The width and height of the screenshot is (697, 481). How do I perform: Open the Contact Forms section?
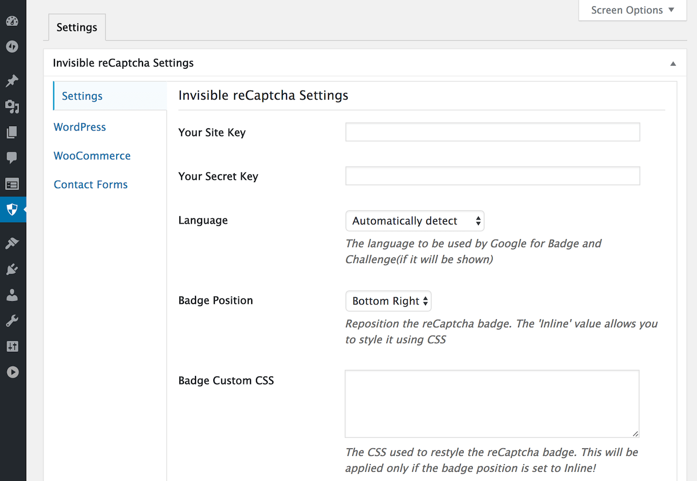(x=91, y=185)
